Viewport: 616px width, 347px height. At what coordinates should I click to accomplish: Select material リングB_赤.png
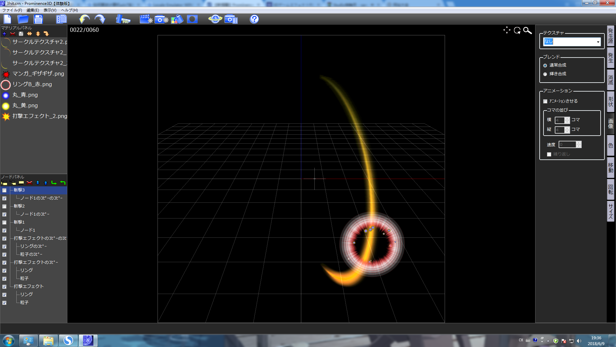[34, 85]
